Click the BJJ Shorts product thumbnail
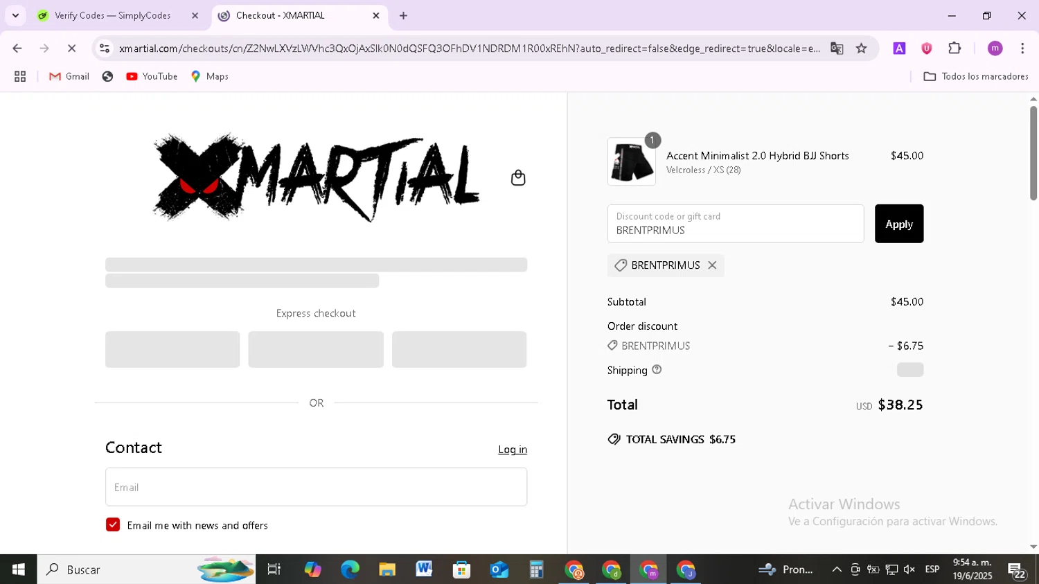The image size is (1039, 584). pos(632,161)
